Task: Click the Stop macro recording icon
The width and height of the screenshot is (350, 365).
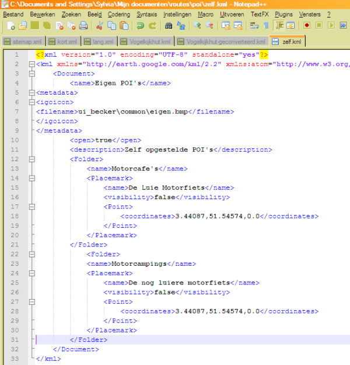Action: [x=319, y=25]
